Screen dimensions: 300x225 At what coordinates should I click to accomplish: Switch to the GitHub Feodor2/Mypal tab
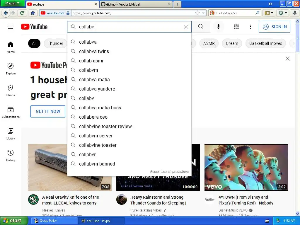click(134, 4)
